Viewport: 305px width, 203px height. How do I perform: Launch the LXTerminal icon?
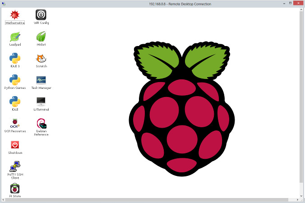coord(41,102)
